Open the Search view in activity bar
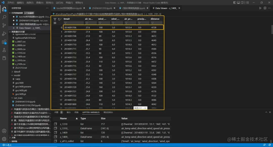This screenshot has width=273, height=147. point(4,17)
